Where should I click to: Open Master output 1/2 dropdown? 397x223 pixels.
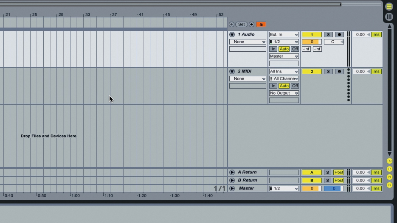(284, 188)
